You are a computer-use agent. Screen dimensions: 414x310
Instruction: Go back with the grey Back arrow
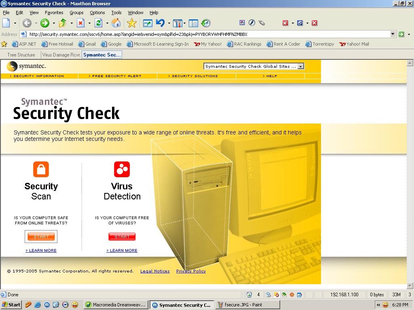click(x=27, y=23)
